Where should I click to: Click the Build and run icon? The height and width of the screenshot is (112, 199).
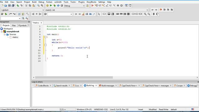tap(55, 6)
